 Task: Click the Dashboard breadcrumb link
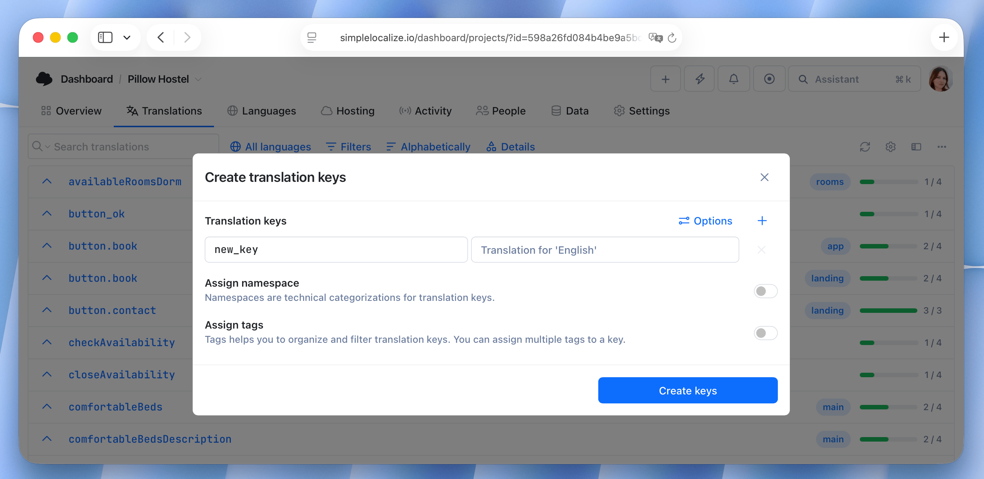click(87, 79)
